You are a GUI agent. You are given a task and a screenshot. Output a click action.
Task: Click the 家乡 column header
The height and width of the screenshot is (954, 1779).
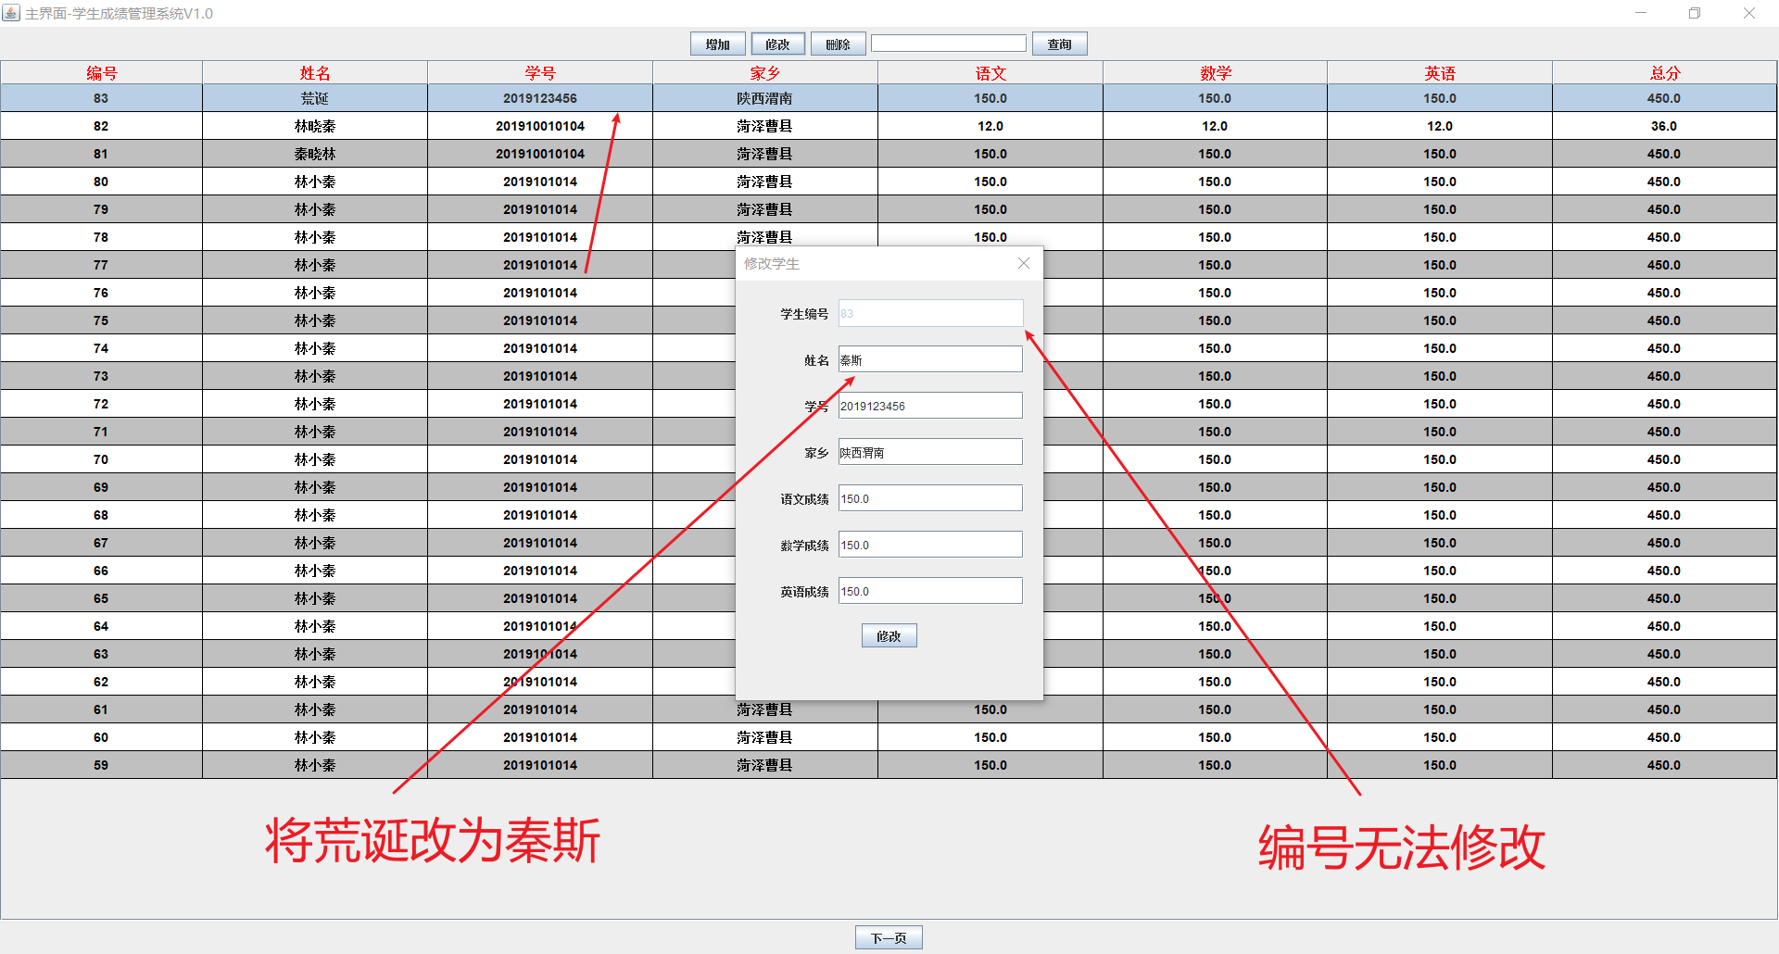(x=765, y=72)
